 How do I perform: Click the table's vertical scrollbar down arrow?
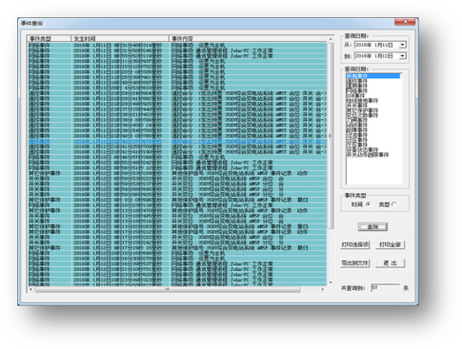point(331,282)
